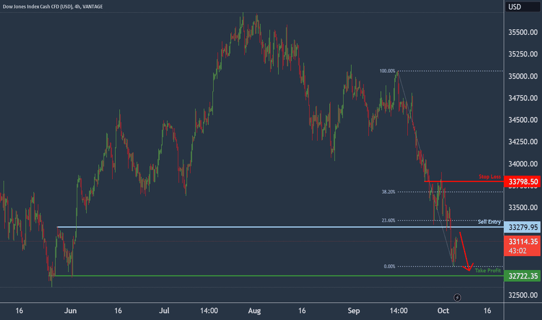Click the 32500.00 level on the price scale
The height and width of the screenshot is (320, 542).
coord(523,295)
